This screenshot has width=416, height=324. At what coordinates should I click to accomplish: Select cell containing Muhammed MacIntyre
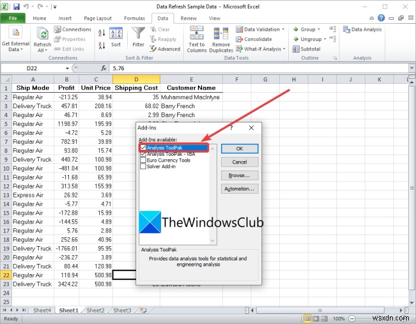[x=191, y=97]
